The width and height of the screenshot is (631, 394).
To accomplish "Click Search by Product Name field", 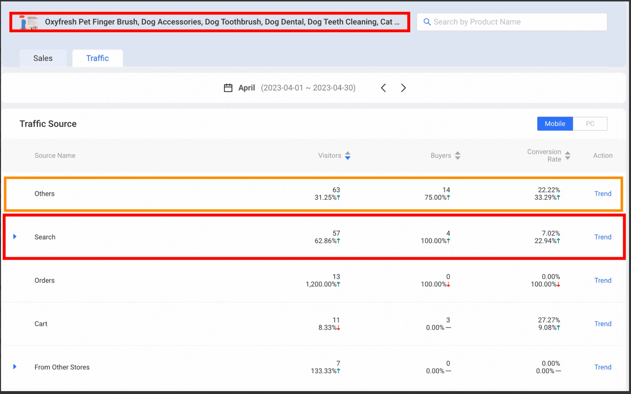I will pos(517,22).
